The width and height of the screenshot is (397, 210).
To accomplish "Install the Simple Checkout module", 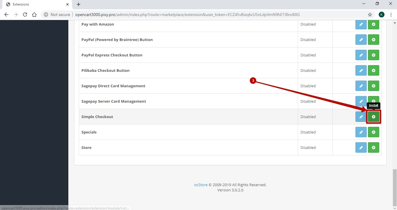I will (x=373, y=117).
